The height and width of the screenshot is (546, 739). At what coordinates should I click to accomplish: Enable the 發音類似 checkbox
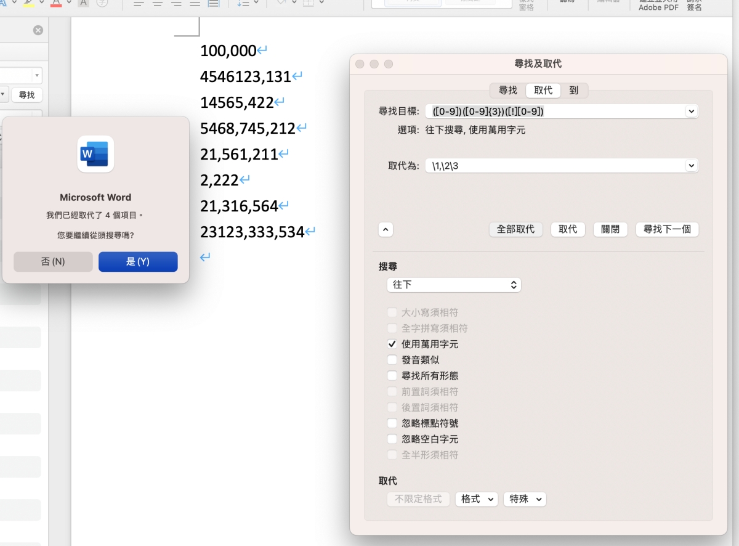pyautogui.click(x=392, y=360)
